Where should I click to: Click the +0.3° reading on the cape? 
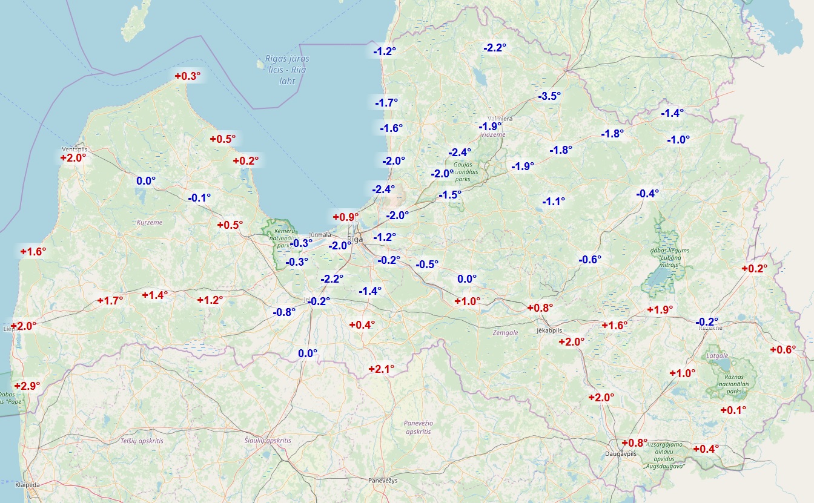(x=187, y=76)
